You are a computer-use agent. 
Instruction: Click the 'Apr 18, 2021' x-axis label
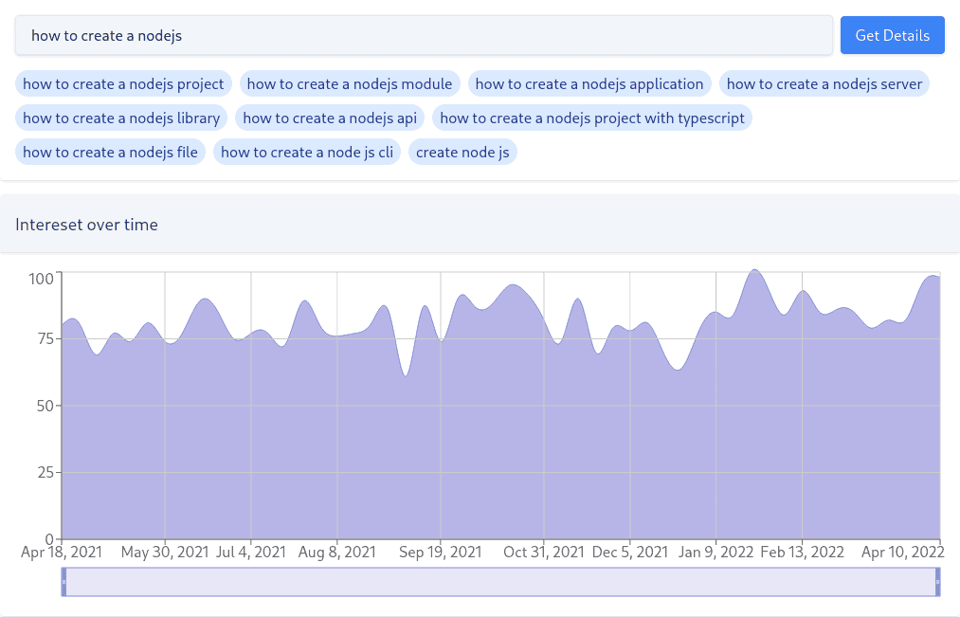[62, 552]
